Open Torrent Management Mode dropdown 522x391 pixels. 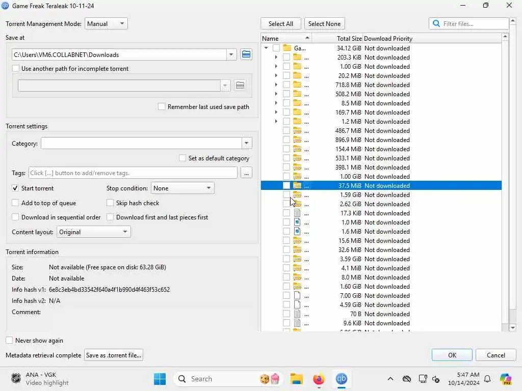tap(106, 23)
